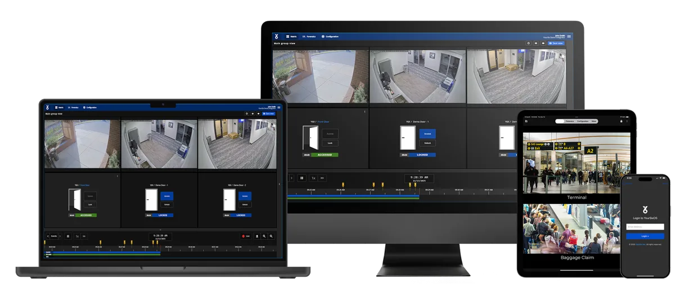Click the camera icon left of laptop Save view
Screen dimensions: 675x292
tap(259, 113)
